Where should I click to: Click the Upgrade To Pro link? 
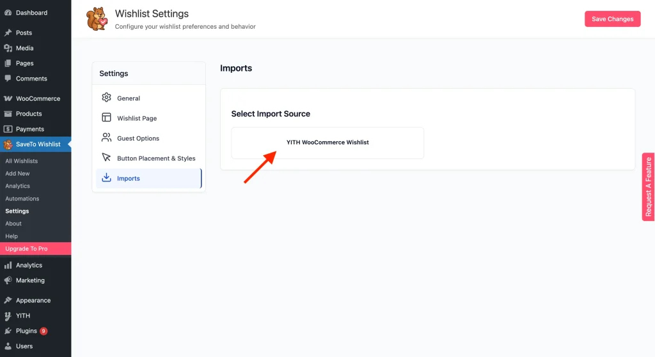(x=27, y=248)
